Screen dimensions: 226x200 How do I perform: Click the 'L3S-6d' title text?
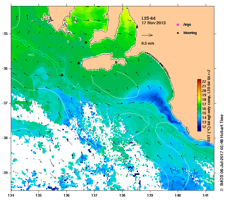click(149, 18)
